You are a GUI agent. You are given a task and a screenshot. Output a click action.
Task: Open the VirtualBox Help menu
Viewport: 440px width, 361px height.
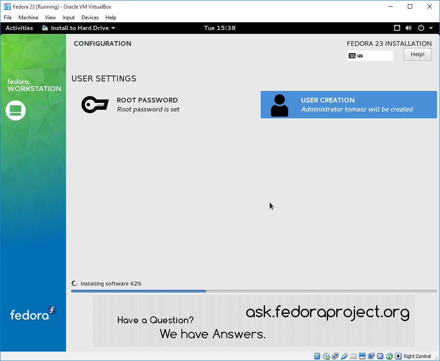111,18
